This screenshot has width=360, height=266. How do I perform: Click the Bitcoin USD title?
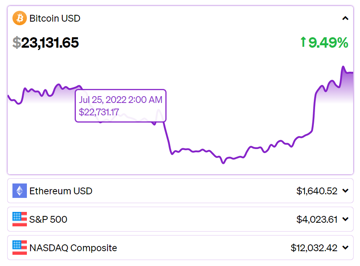pyautogui.click(x=55, y=18)
